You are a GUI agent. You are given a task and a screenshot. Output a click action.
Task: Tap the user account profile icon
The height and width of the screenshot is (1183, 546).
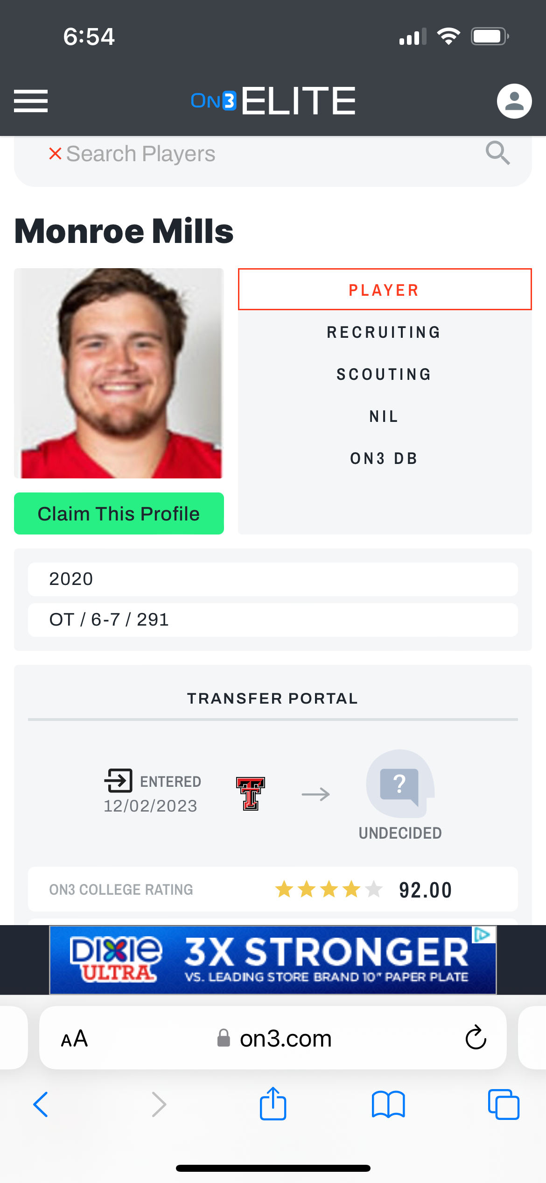[x=514, y=101]
